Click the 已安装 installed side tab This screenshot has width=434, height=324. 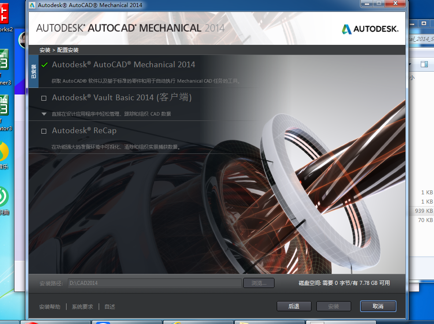(33, 71)
